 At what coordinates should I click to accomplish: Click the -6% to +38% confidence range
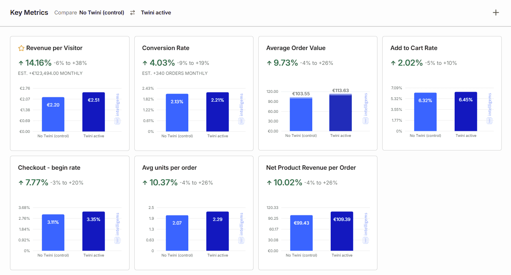(x=70, y=63)
